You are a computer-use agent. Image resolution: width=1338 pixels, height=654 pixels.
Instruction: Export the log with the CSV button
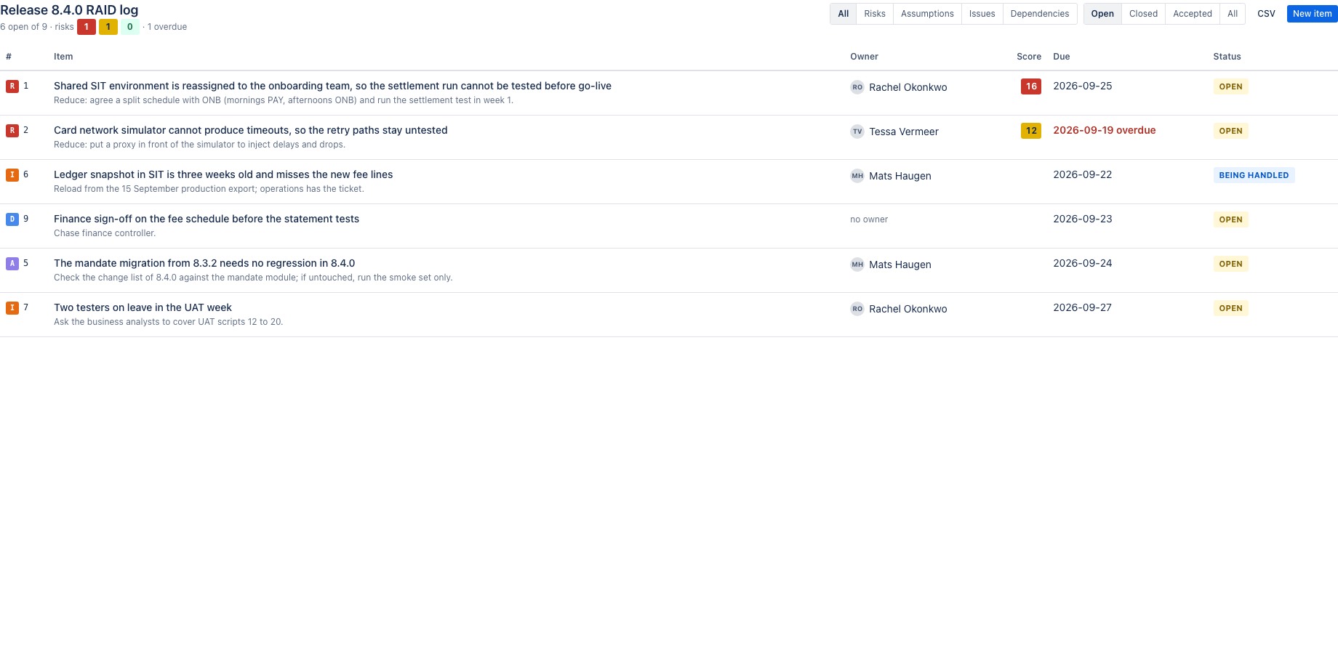[1266, 14]
